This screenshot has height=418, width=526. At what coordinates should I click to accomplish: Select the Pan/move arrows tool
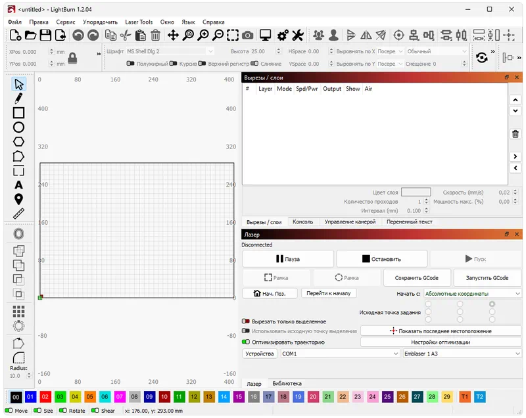173,35
